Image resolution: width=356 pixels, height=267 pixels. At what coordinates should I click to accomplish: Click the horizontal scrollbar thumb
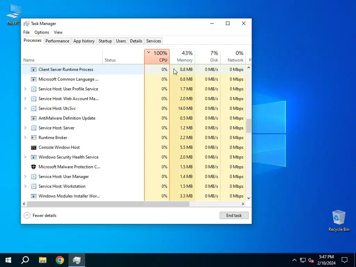(108, 204)
